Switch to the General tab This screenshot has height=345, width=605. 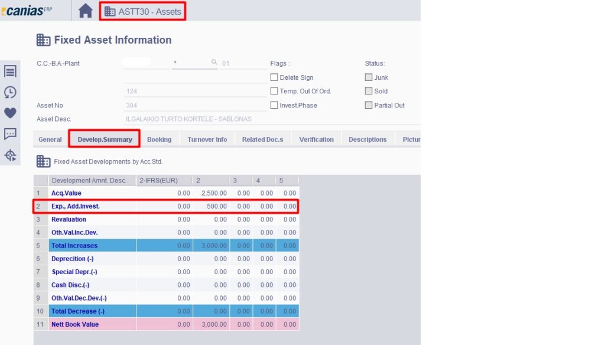click(x=50, y=139)
